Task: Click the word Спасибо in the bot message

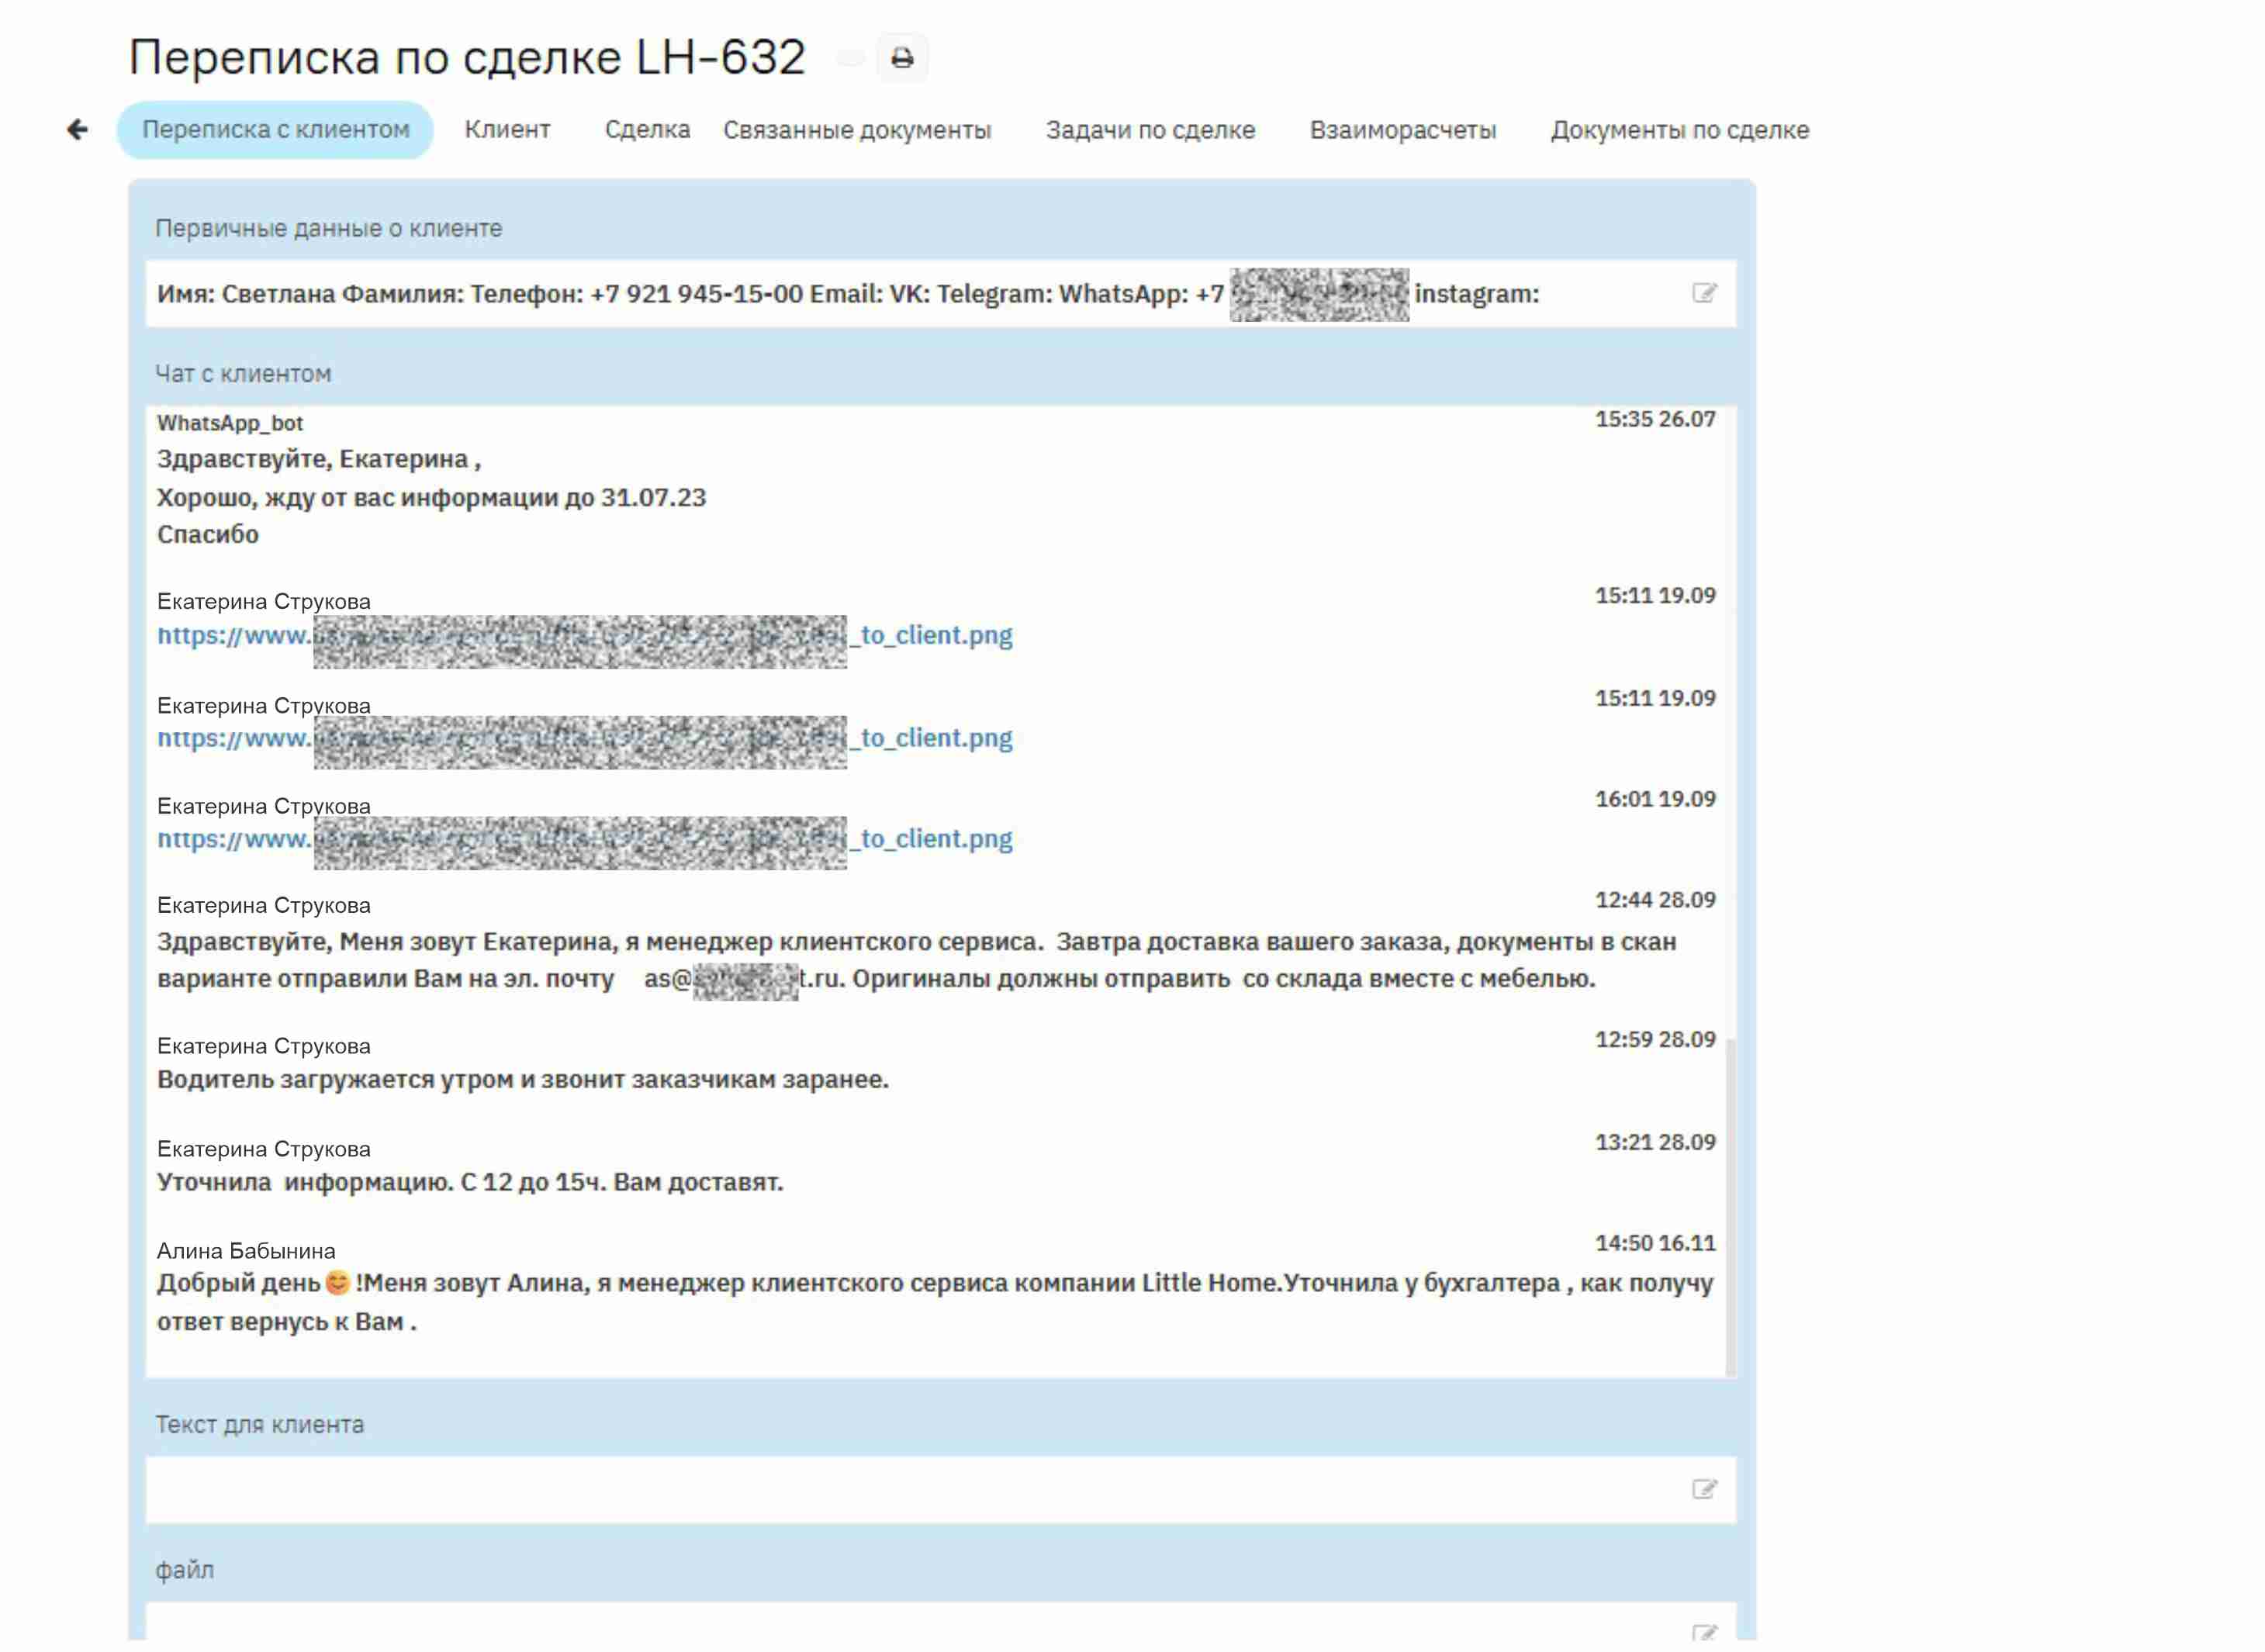Action: click(208, 535)
